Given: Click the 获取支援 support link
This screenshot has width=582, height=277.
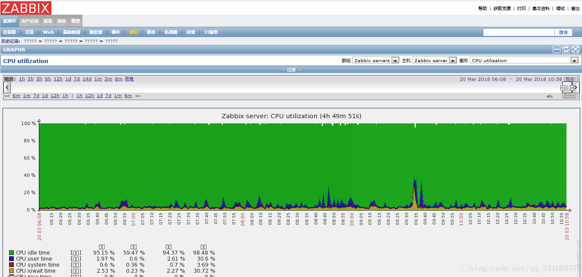Looking at the screenshot, I should pyautogui.click(x=502, y=9).
